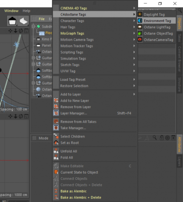Expand the UVW Tag arrow

click(x=134, y=71)
